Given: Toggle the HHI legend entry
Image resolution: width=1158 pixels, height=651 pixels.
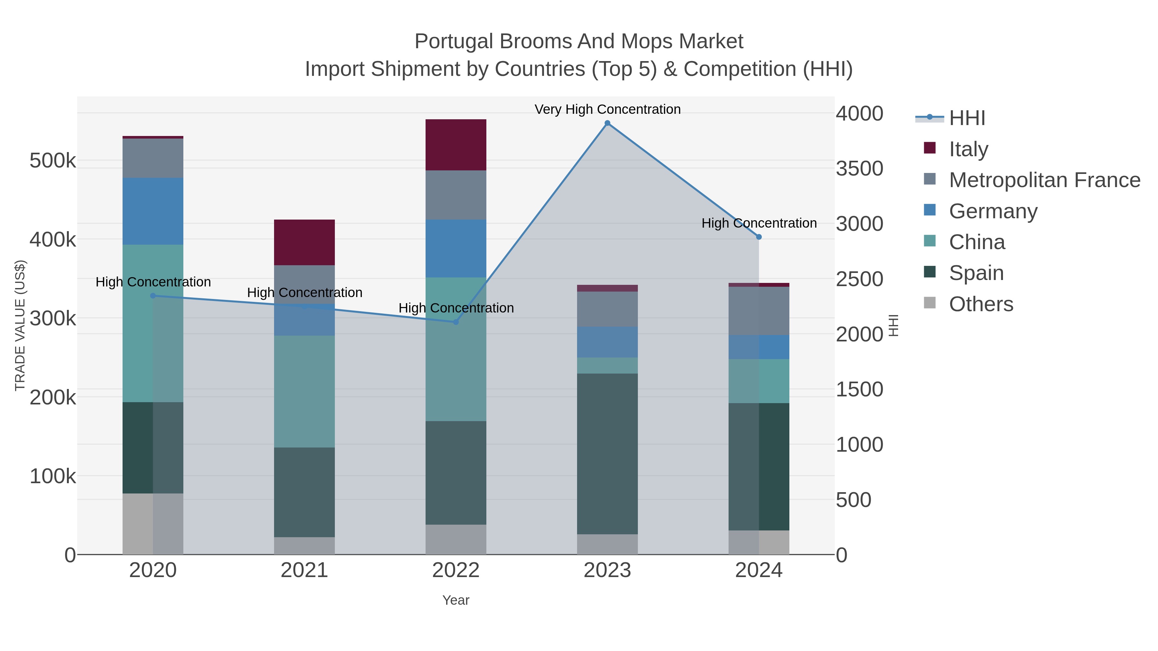Looking at the screenshot, I should click(950, 118).
